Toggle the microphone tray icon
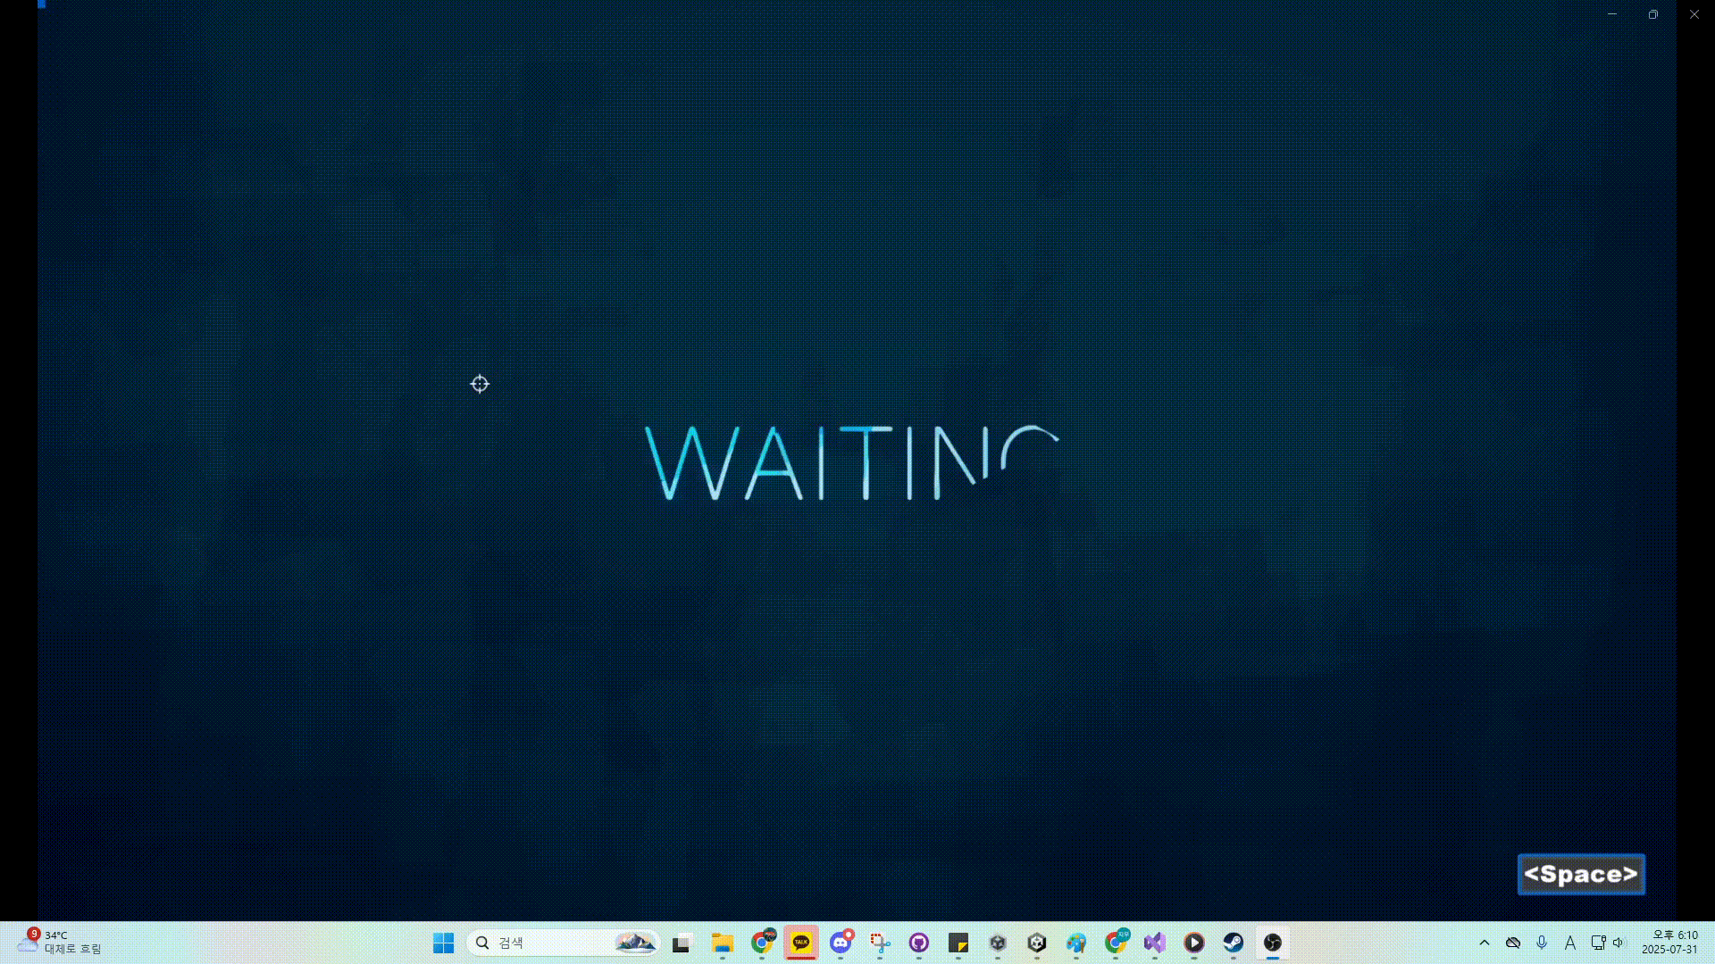Screen dimensions: 1715x964 (x=1542, y=943)
